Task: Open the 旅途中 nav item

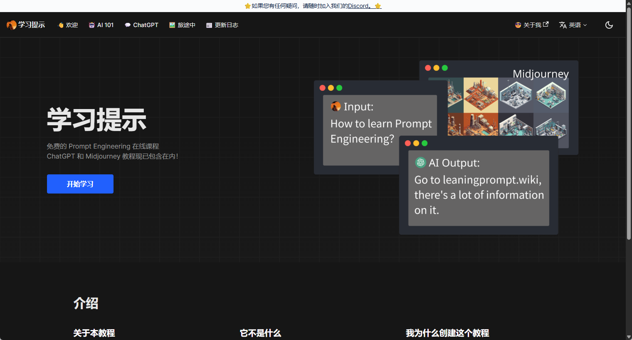Action: [182, 25]
